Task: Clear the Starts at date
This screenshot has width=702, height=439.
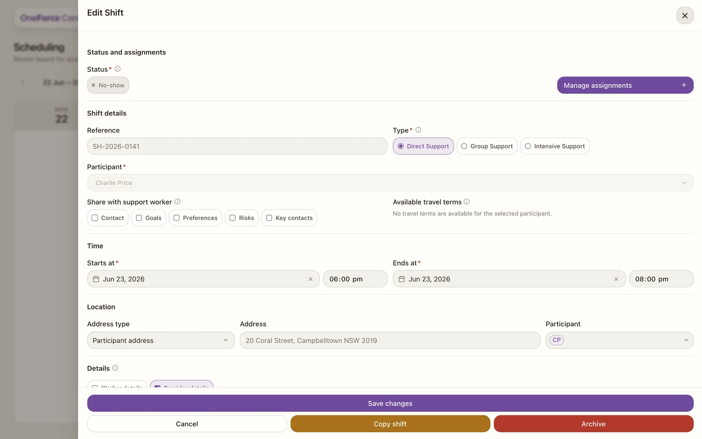Action: click(x=311, y=279)
